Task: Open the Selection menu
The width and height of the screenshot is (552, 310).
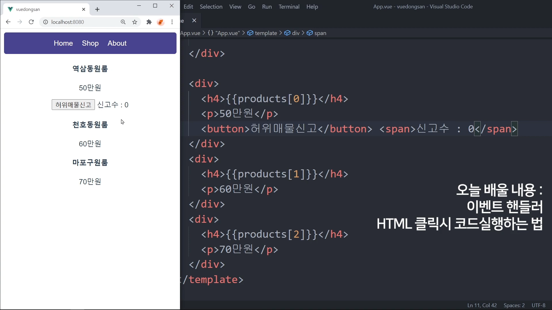Action: [x=211, y=7]
